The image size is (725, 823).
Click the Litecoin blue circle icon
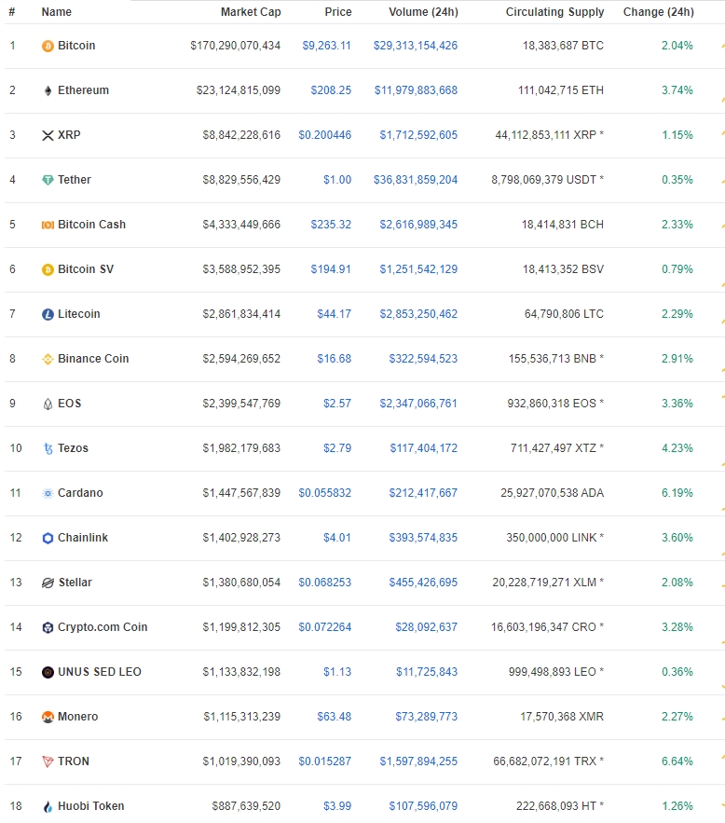[x=48, y=314]
